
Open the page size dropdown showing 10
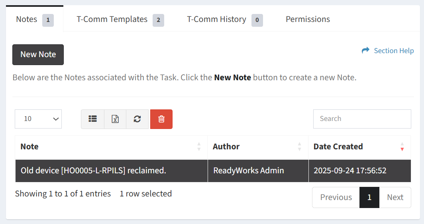click(x=38, y=119)
